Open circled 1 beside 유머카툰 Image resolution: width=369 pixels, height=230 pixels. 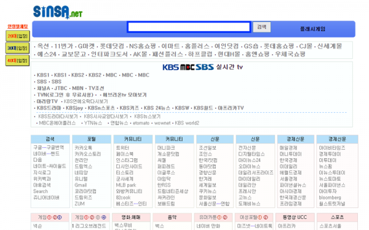point(220,217)
